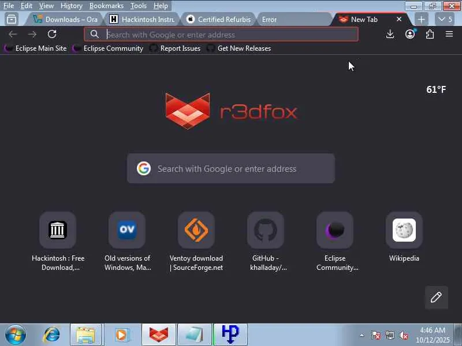
Task: Open the network status tray icon
Action: pos(390,335)
